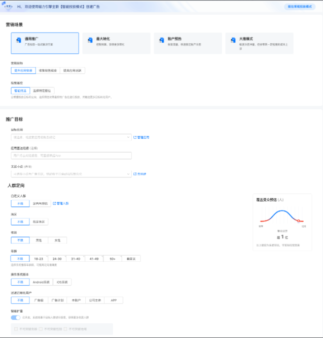Pick the 24-30 age range
This screenshot has width=323, height=338.
57,259
